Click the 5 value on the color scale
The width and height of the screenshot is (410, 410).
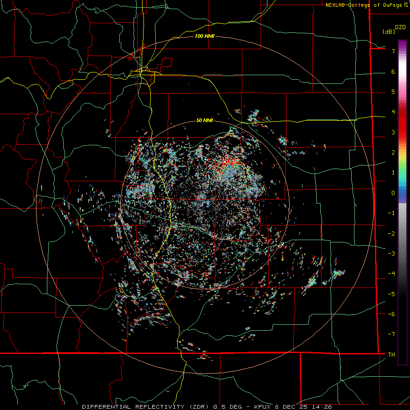click(x=393, y=92)
